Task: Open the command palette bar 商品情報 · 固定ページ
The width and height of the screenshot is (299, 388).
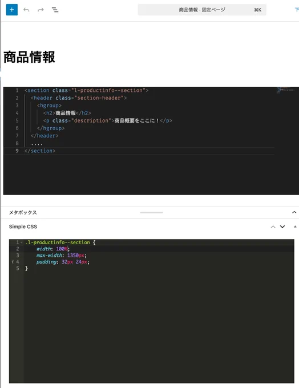Action: [202, 10]
